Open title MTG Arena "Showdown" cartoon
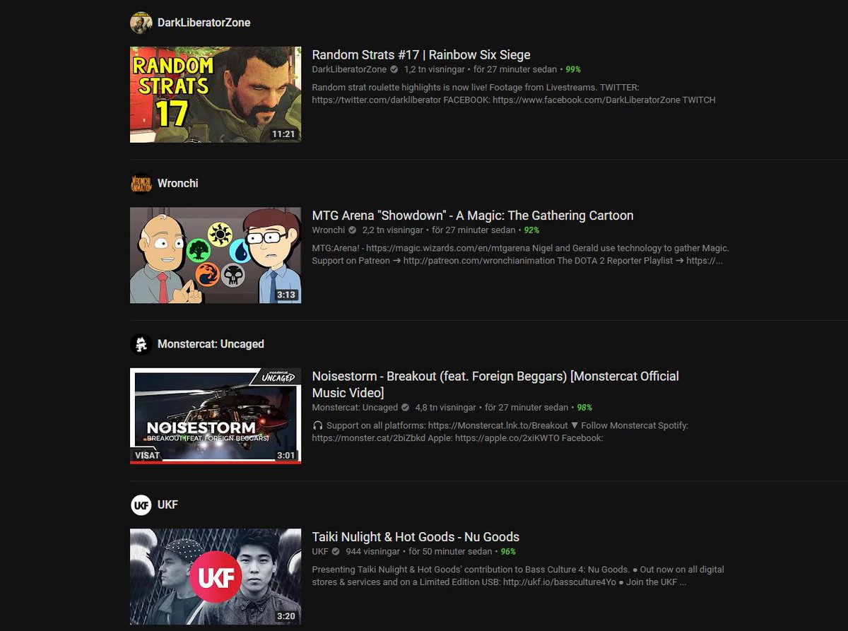The image size is (848, 631). pyautogui.click(x=473, y=216)
